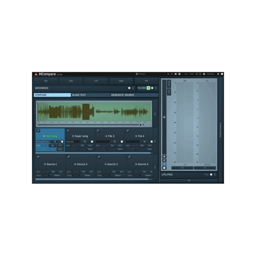Enable ALC for Test song
Viewport: 256px width, 256px height.
tap(60, 145)
